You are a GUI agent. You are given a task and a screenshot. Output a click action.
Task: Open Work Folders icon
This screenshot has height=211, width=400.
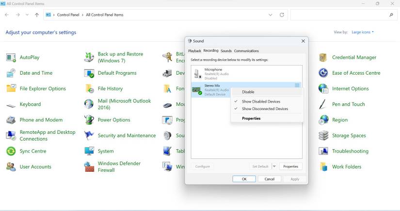[323, 166]
